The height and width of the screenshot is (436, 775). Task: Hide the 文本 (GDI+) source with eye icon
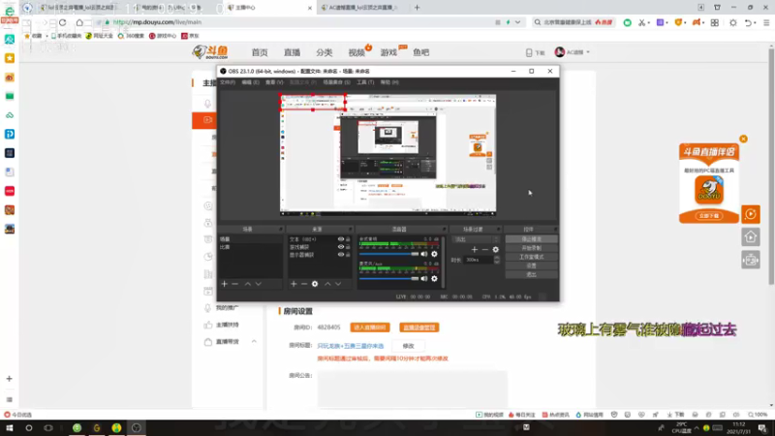click(x=341, y=239)
